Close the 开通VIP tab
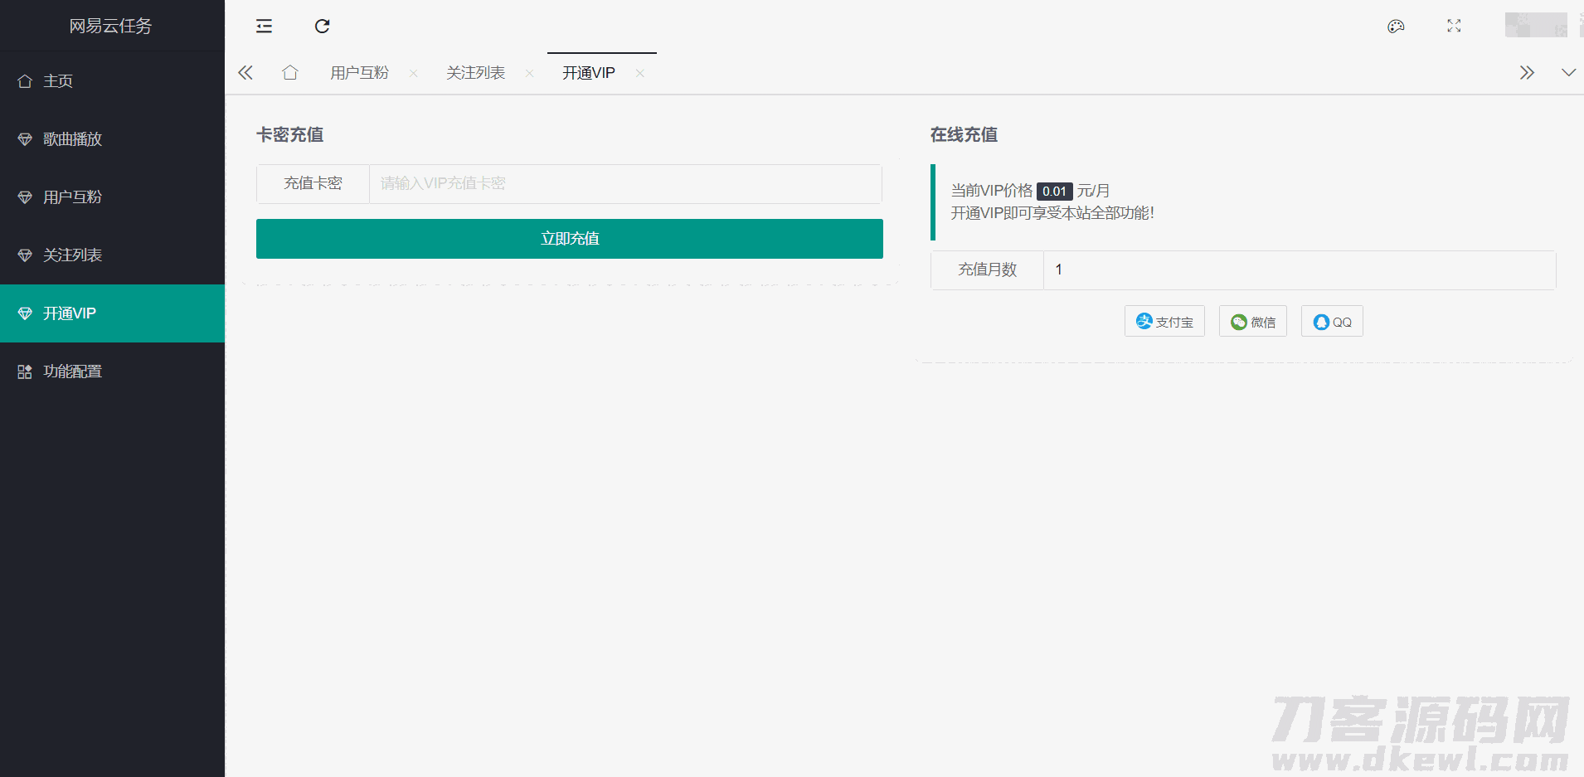Screen dimensions: 1584x777 639,74
